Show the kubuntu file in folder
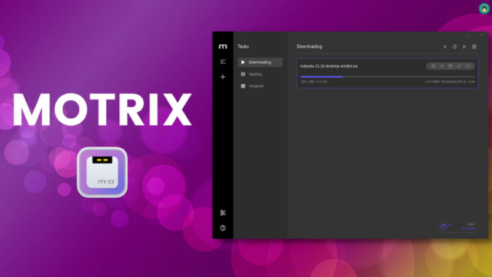The height and width of the screenshot is (277, 492). coord(450,66)
